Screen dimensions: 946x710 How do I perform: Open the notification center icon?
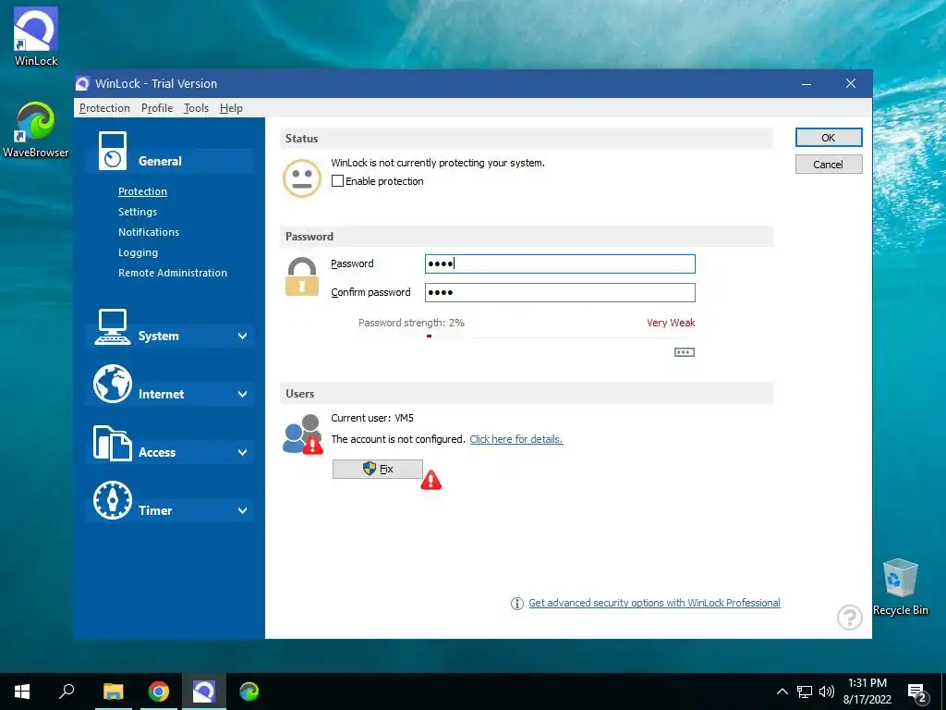pos(917,693)
